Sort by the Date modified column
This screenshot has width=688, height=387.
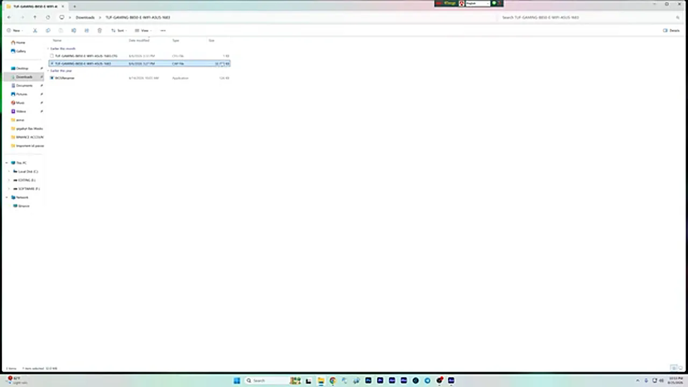[x=139, y=40]
